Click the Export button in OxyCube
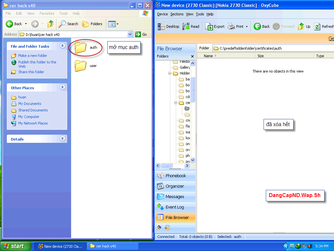The height and width of the screenshot is (251, 334). coord(215,26)
